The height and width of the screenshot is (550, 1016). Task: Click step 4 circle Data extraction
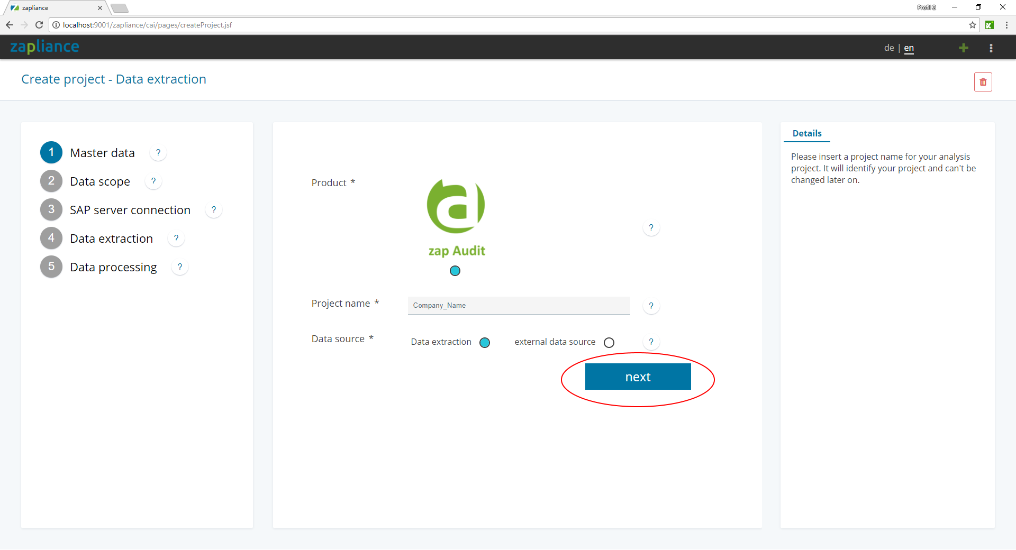tap(51, 239)
